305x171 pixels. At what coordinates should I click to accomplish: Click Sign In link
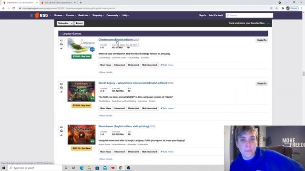click(x=203, y=15)
